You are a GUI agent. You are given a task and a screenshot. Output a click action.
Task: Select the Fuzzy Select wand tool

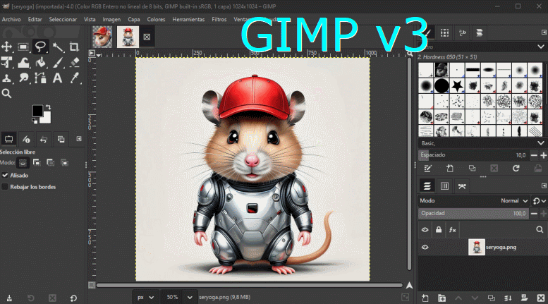[x=57, y=47]
